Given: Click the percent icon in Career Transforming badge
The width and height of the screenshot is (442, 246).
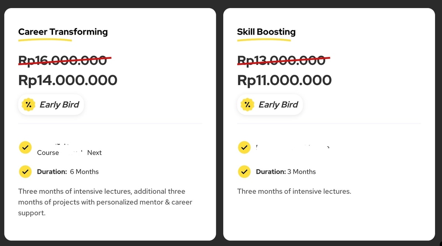Looking at the screenshot, I should (x=28, y=105).
